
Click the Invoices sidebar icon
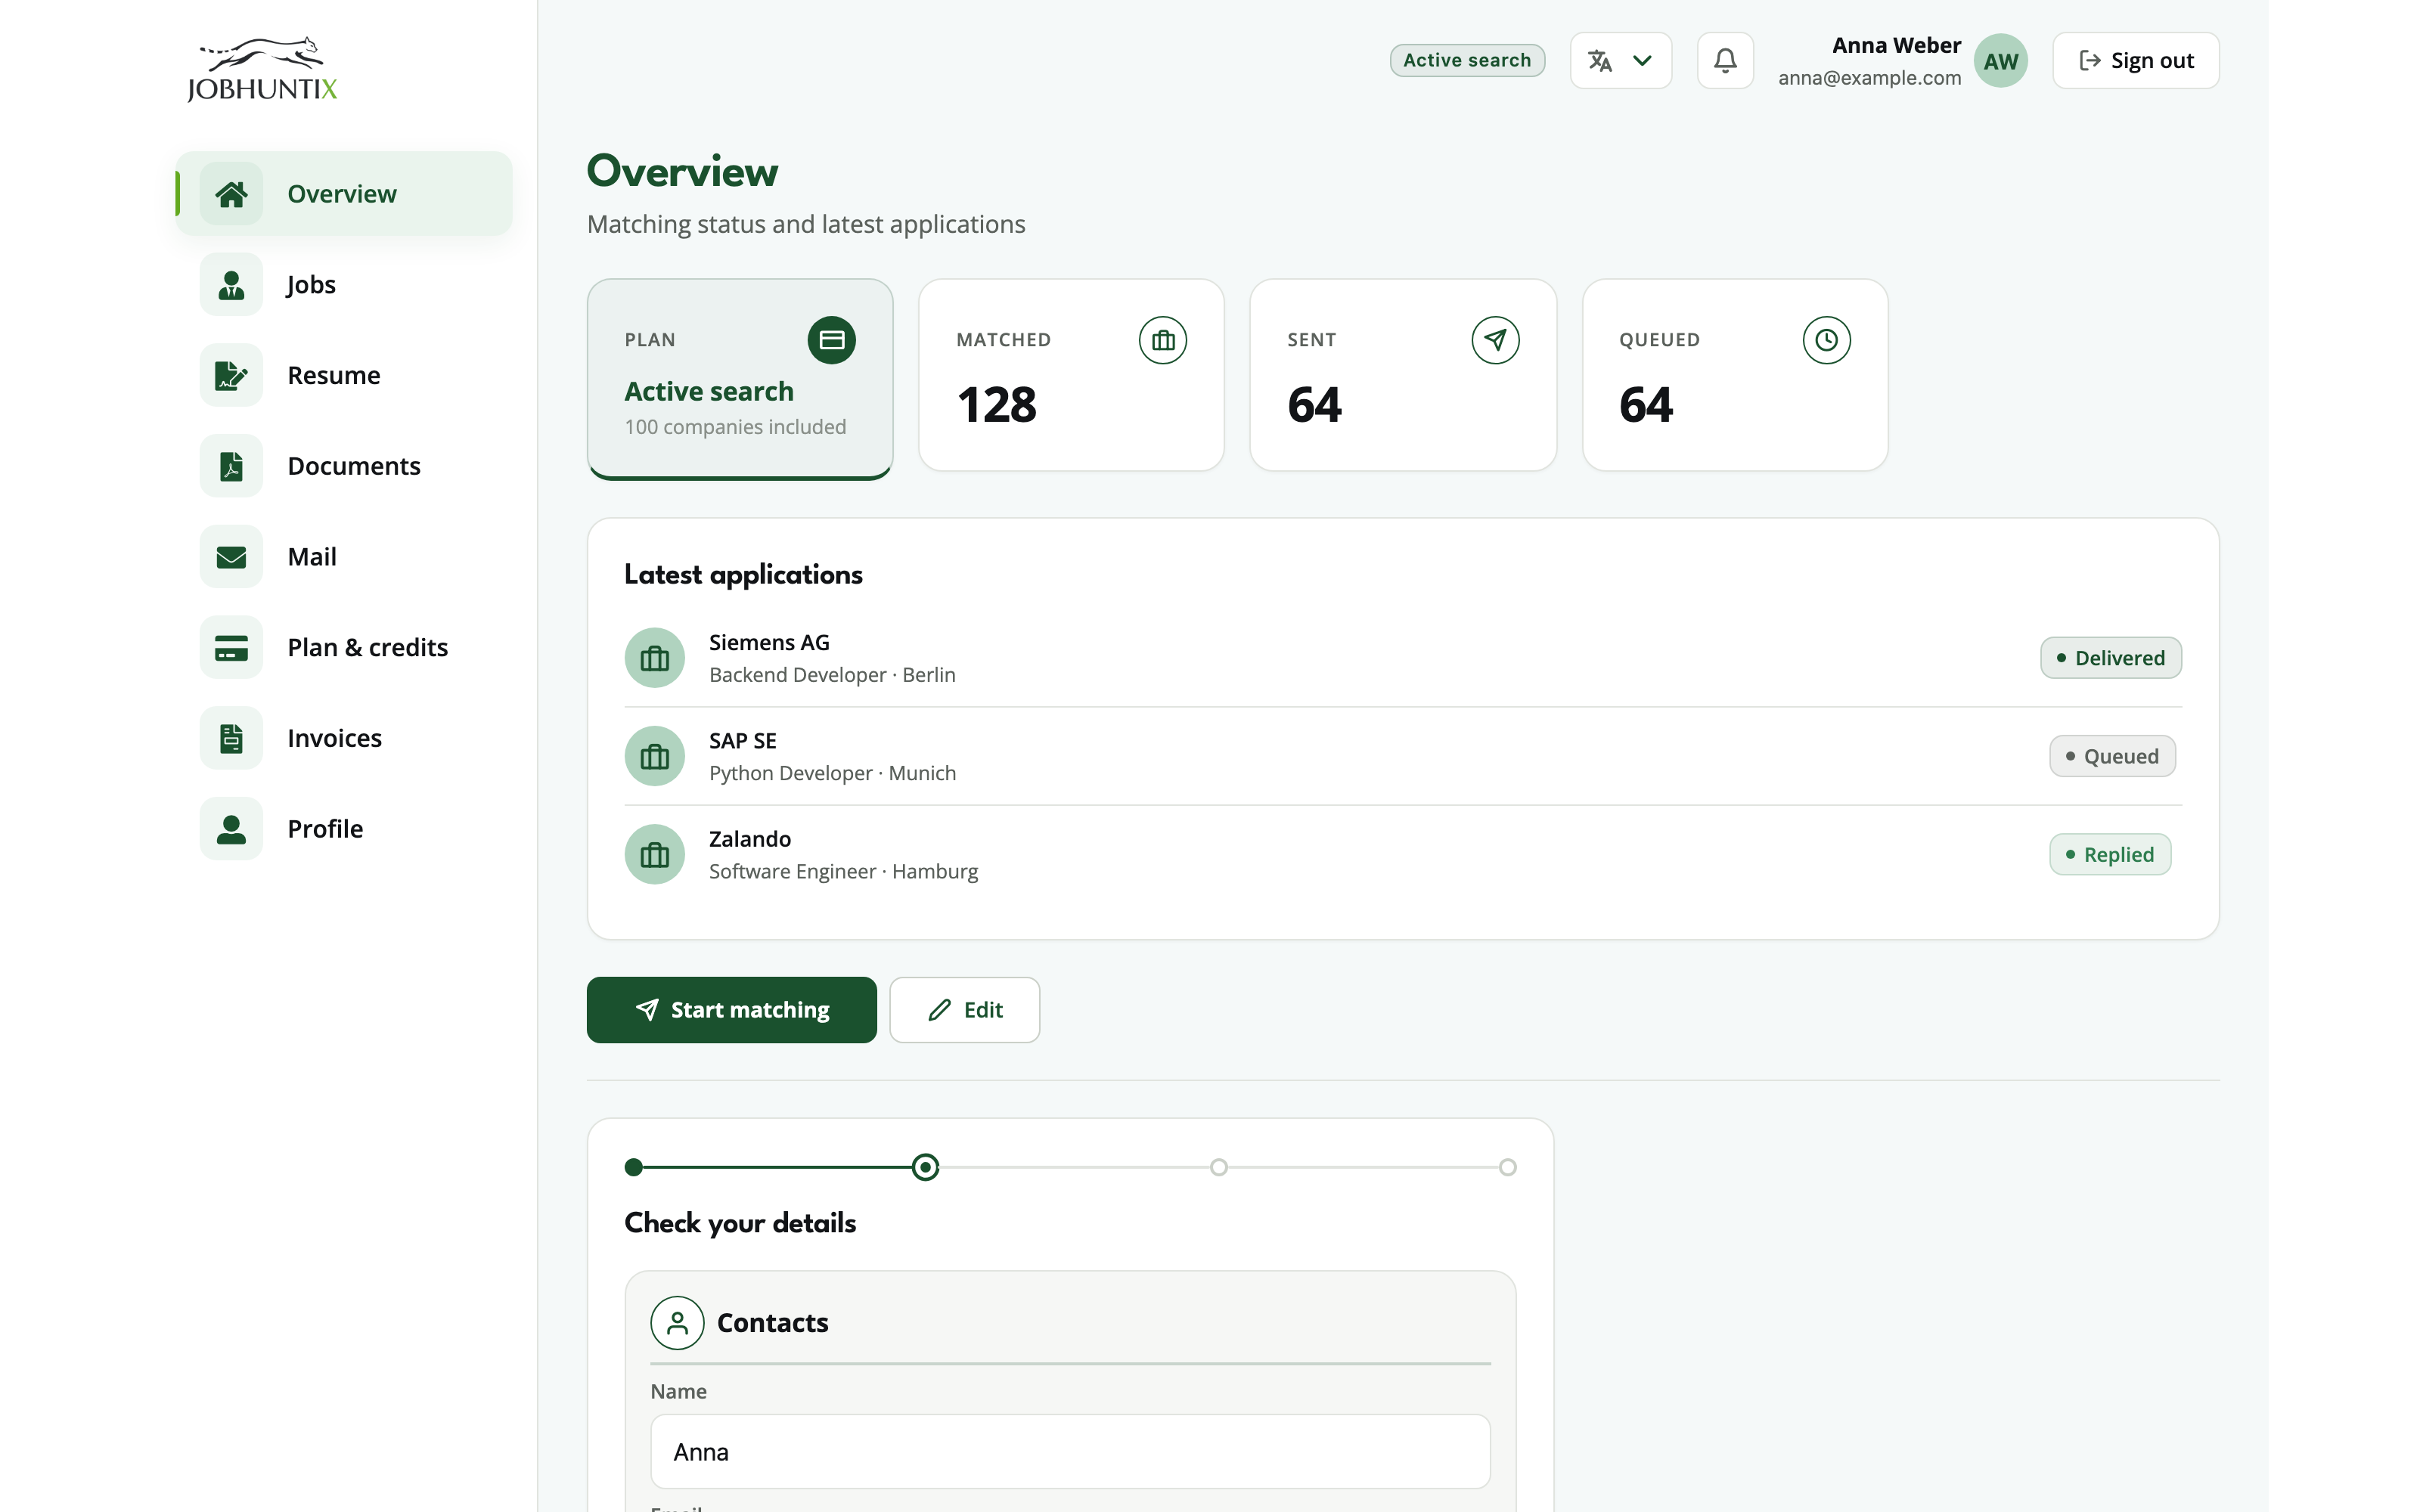[231, 738]
